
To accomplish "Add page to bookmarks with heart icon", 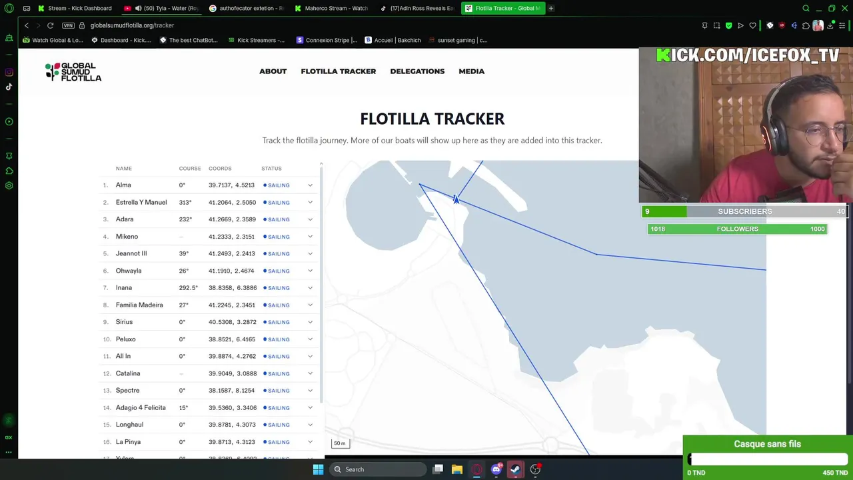I will [753, 25].
